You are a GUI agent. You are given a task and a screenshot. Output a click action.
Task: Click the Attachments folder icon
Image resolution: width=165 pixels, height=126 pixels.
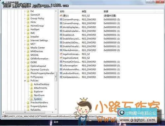coord(32,88)
